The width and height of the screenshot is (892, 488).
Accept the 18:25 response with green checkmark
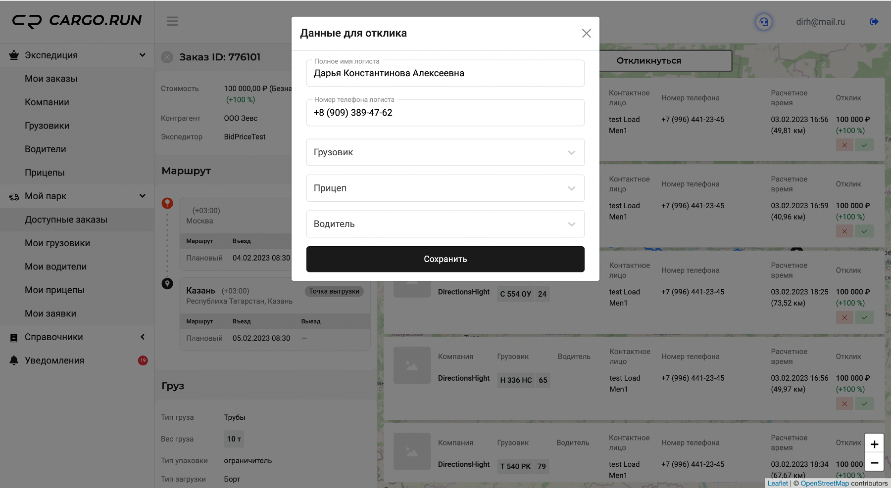coord(864,317)
